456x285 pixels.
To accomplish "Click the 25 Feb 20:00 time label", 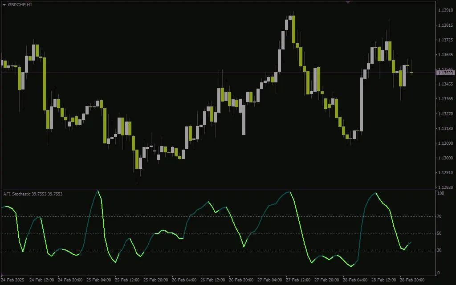I will [x=155, y=280].
